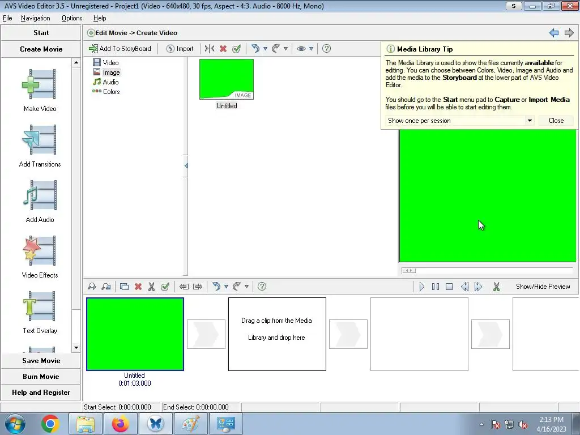The width and height of the screenshot is (580, 435).
Task: Click help icon on storyboard toolbar
Action: coord(262,286)
